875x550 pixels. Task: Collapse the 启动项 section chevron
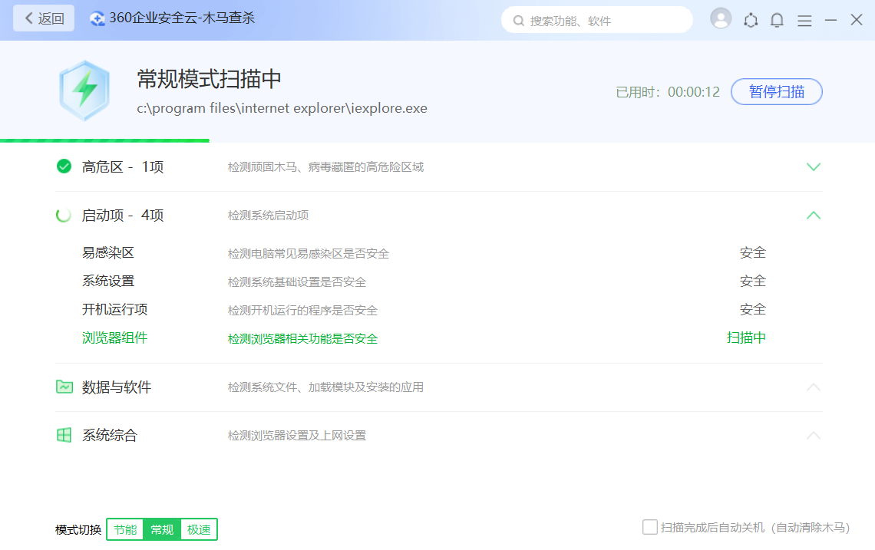[x=814, y=215]
